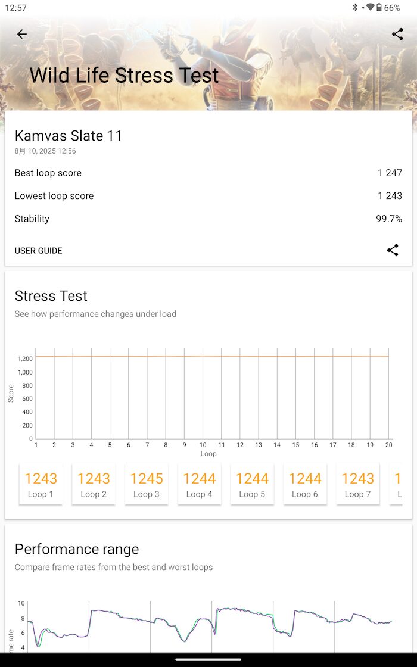Tap the Stability 99.7% row

click(x=208, y=219)
